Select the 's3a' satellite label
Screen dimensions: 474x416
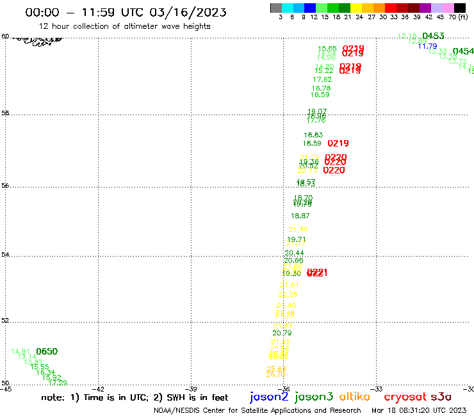tap(441, 397)
